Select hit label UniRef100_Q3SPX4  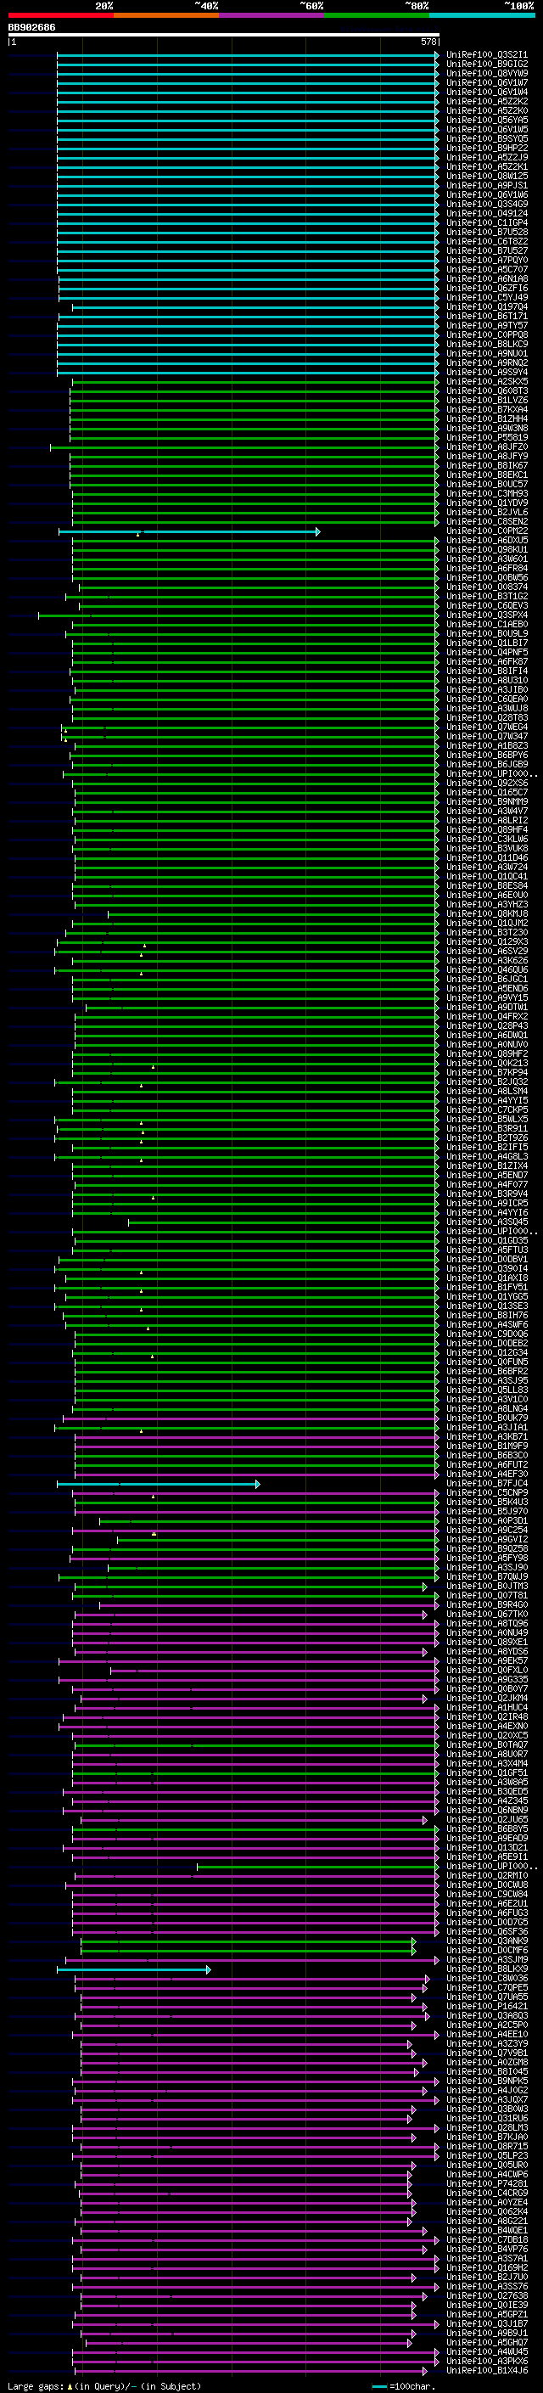point(487,615)
